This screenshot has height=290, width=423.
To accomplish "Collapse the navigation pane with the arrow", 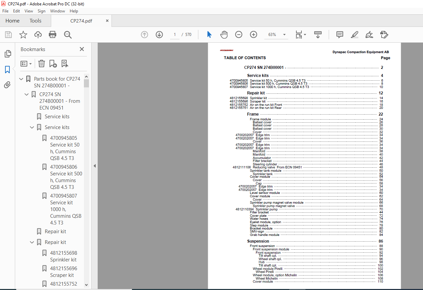I will (x=95, y=166).
